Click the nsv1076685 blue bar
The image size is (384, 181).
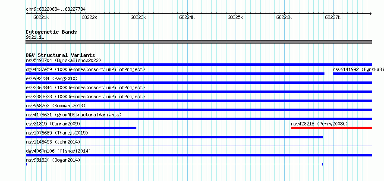(x=174, y=137)
